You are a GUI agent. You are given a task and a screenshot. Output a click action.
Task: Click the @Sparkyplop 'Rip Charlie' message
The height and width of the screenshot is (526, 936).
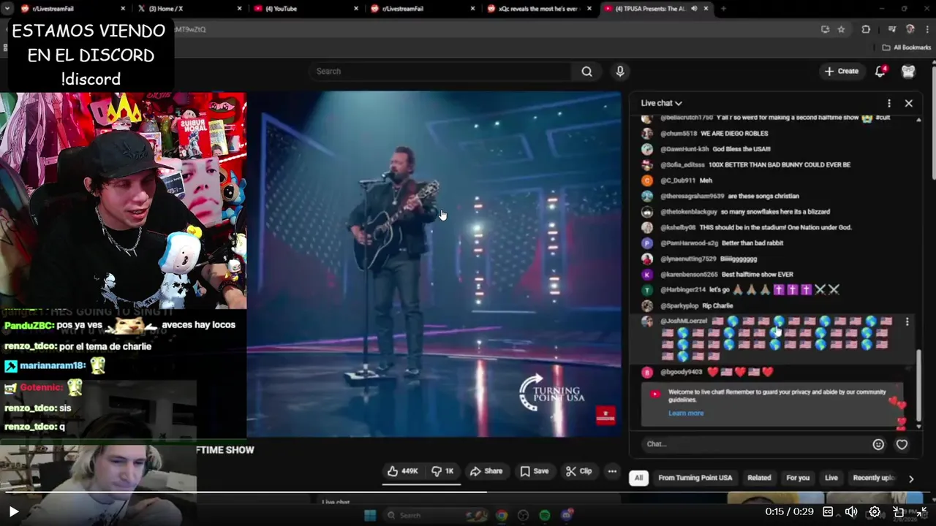pos(696,305)
